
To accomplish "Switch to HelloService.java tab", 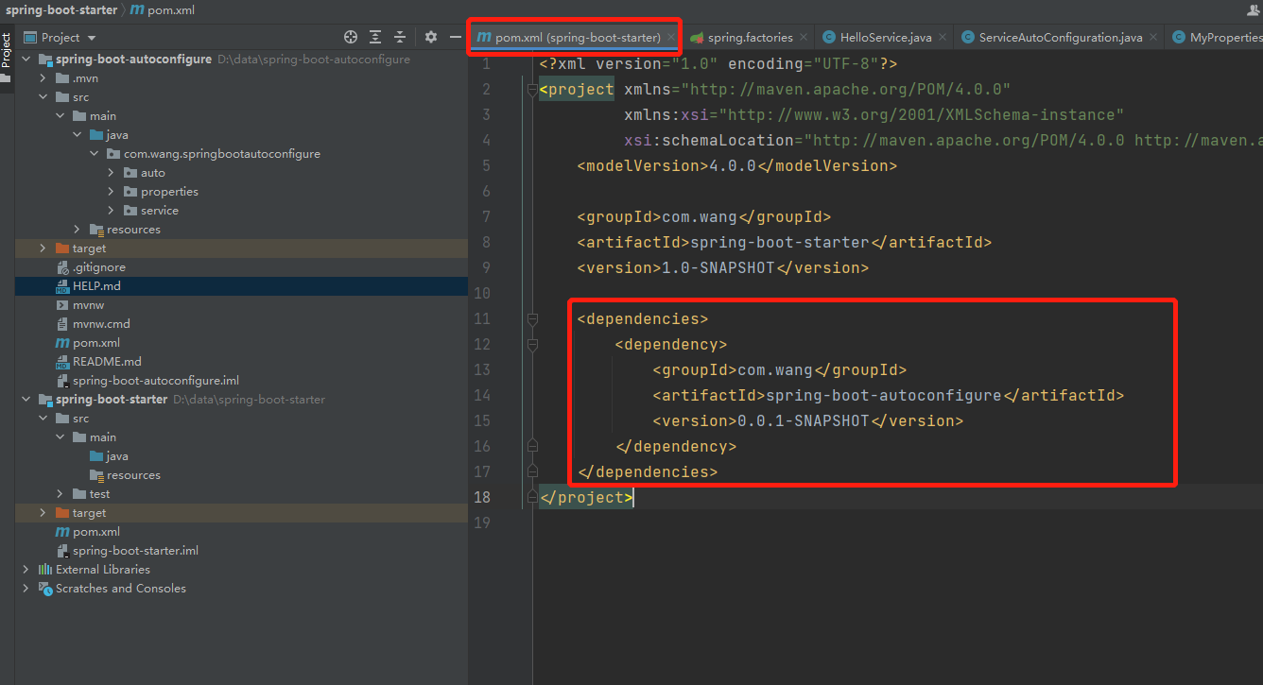I will 885,38.
